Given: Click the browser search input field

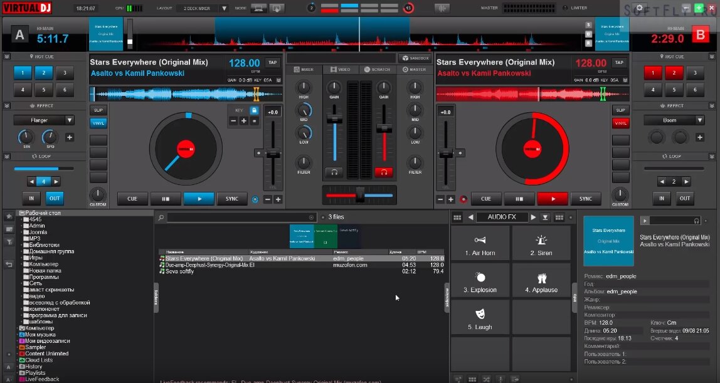Looking at the screenshot, I should click(x=241, y=218).
